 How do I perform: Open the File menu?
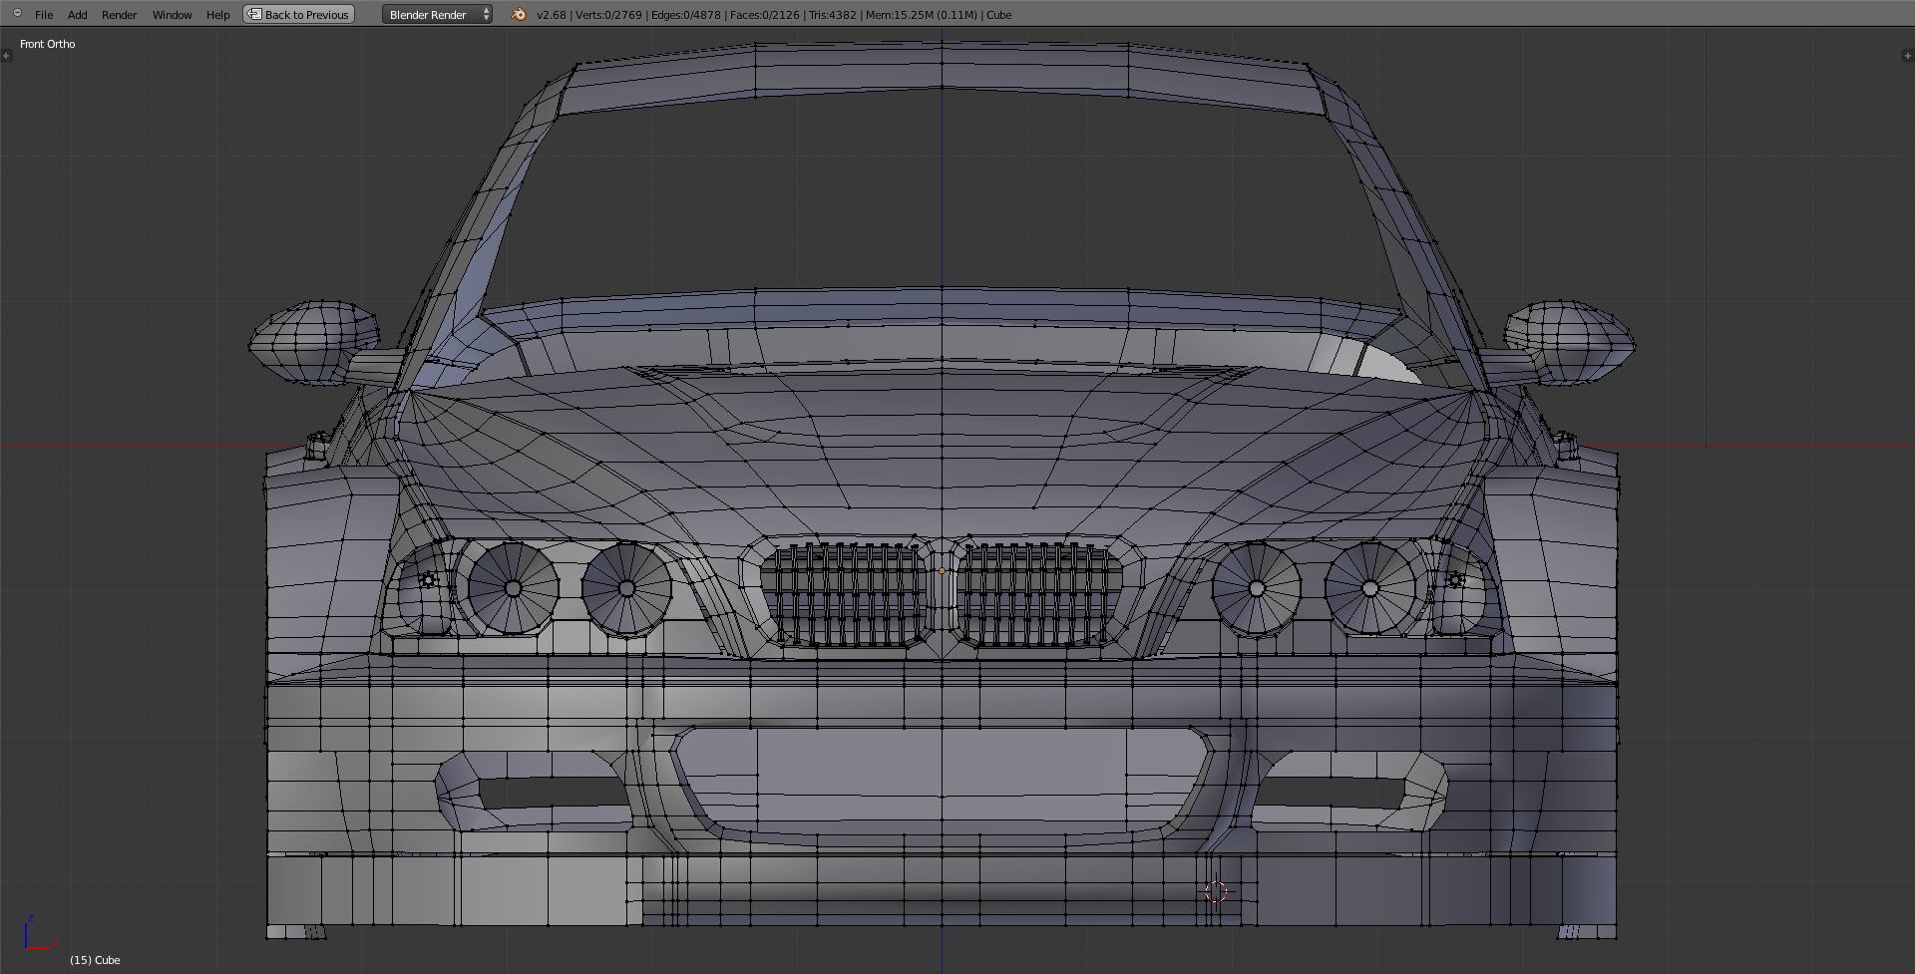44,15
